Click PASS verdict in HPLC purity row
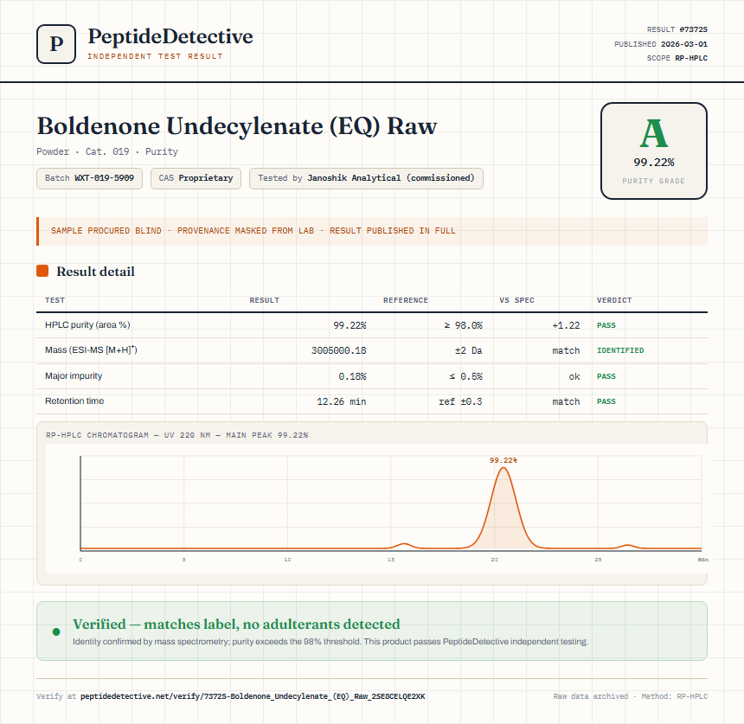 [x=606, y=325]
